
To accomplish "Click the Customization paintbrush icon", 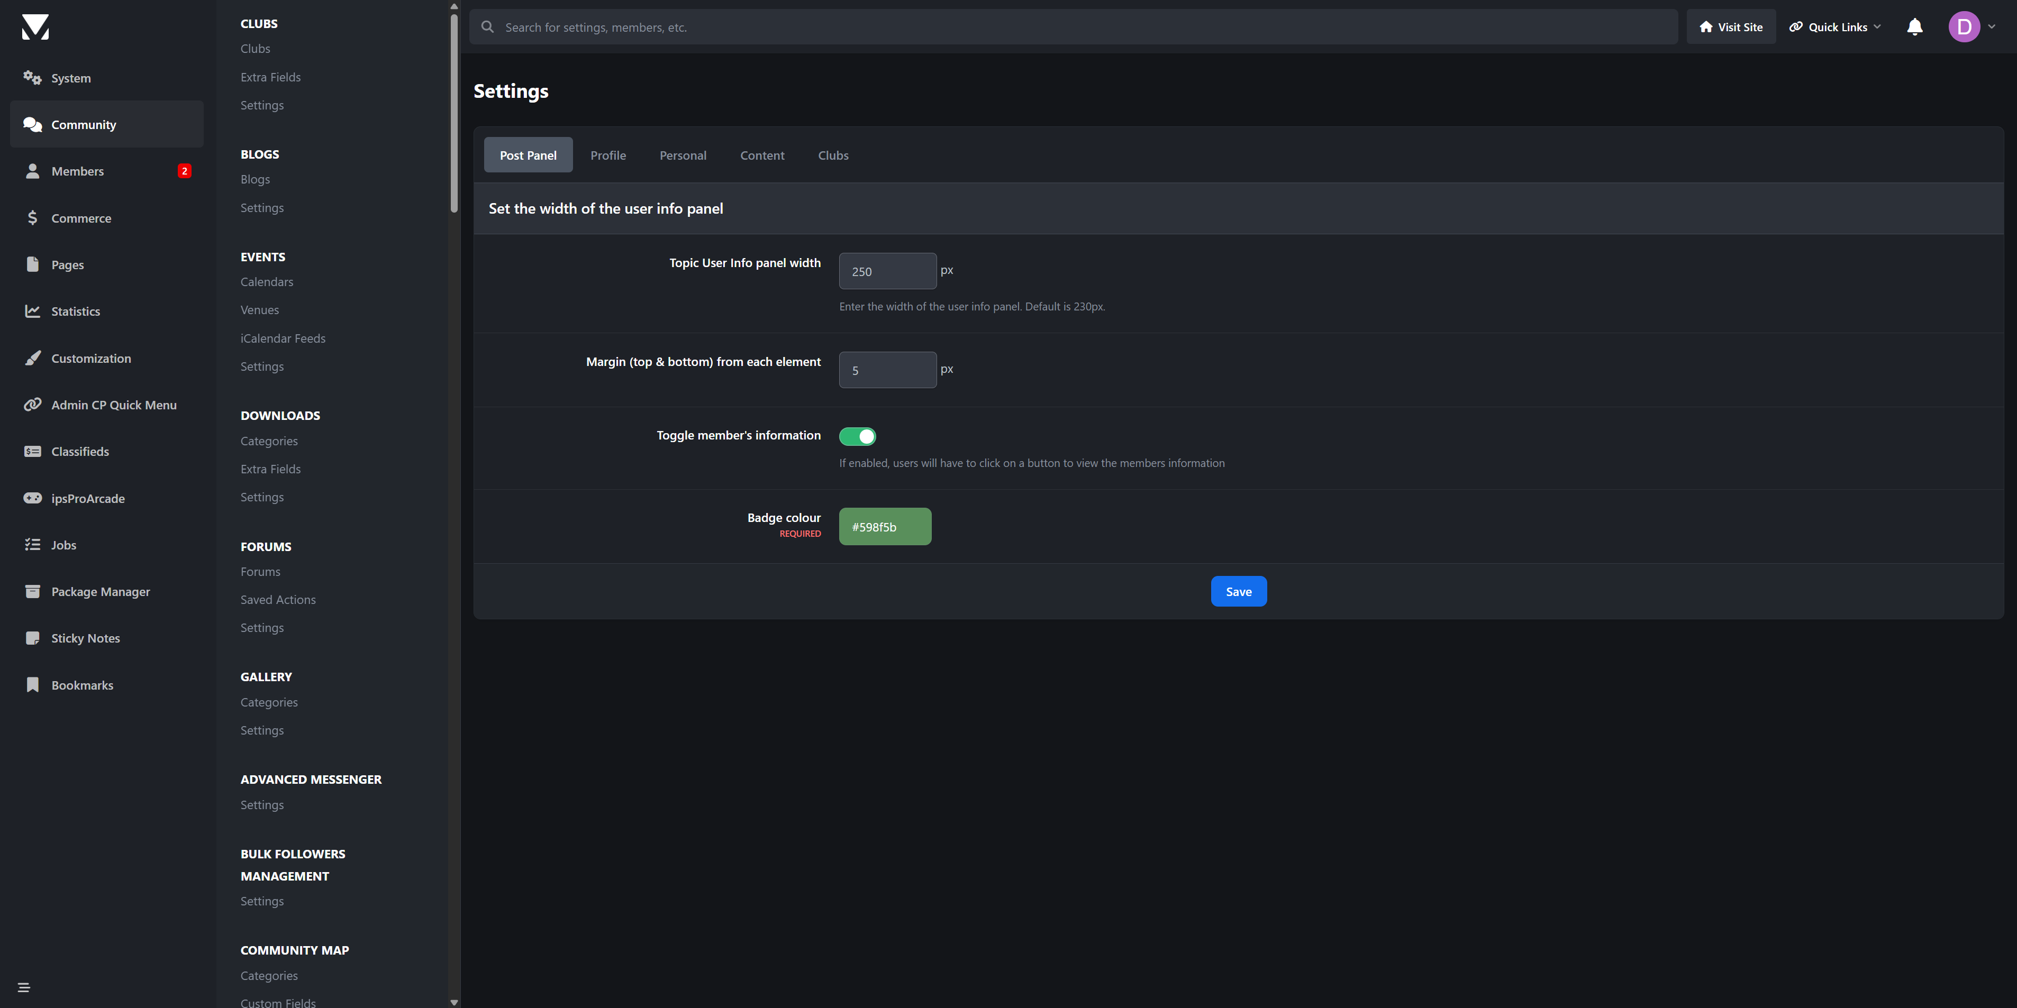I will coord(32,359).
